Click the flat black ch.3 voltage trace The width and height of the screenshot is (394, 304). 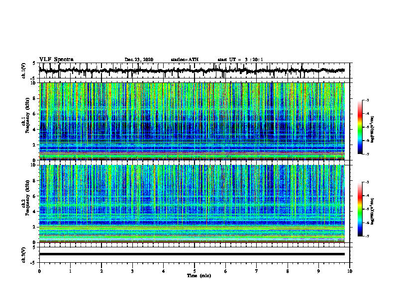(192, 254)
